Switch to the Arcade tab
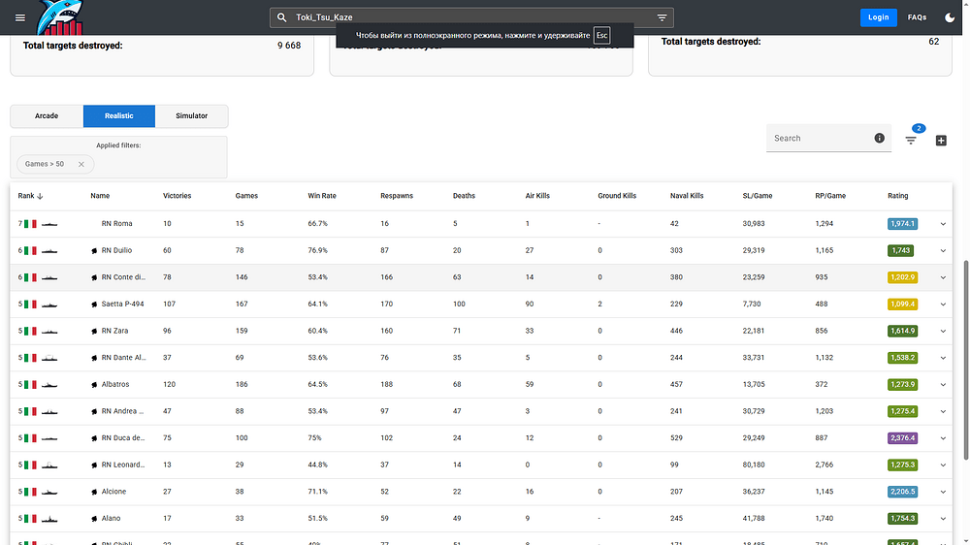This screenshot has height=545, width=970. point(47,115)
